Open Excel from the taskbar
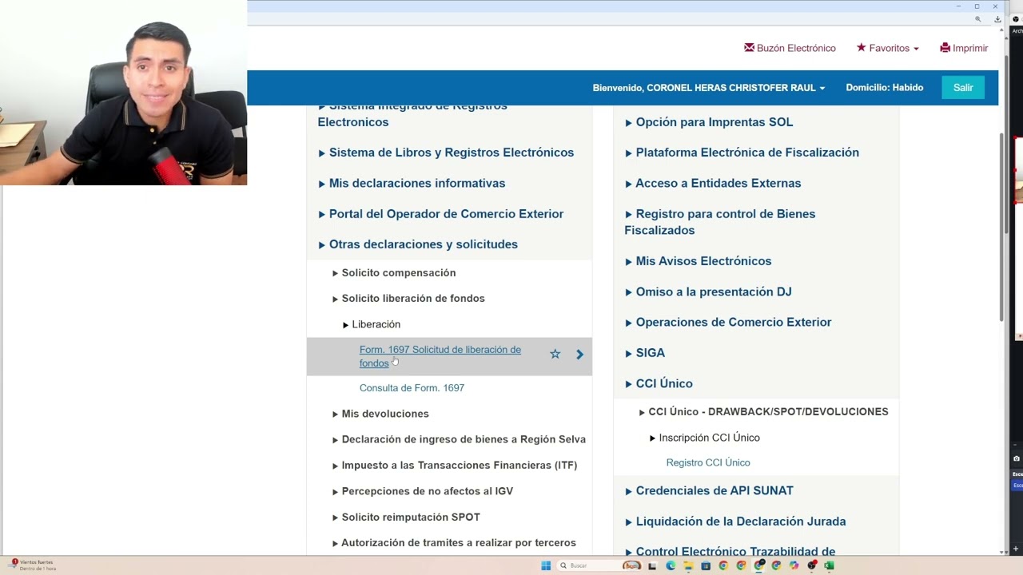This screenshot has width=1023, height=575. (x=829, y=565)
